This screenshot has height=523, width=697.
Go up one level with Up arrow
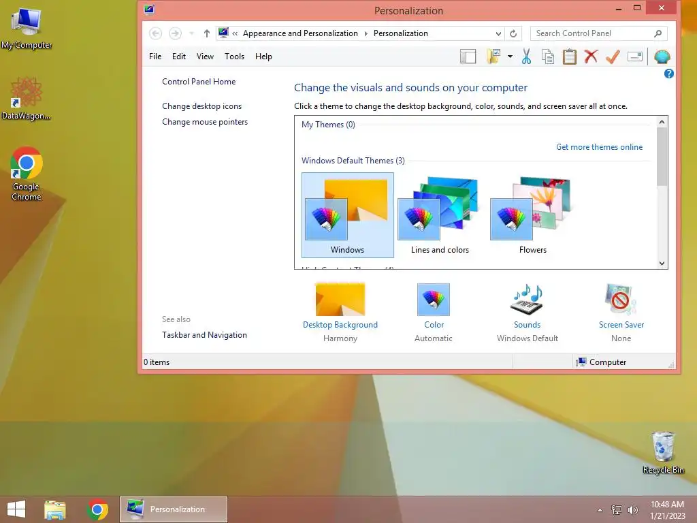point(207,33)
